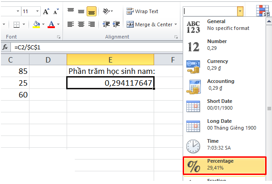
Task: Click the Conditional Formatting icon
Action: (263, 11)
